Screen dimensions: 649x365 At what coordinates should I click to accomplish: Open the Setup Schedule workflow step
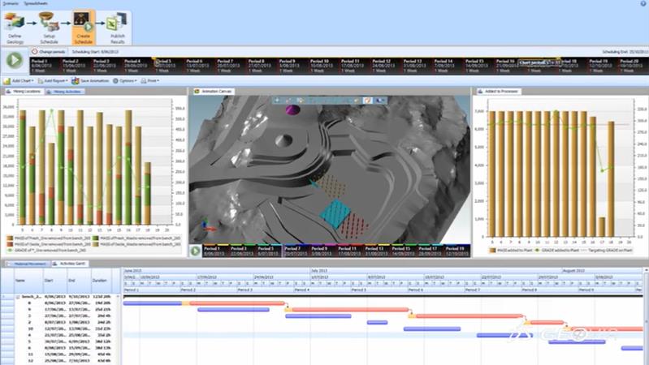49,28
